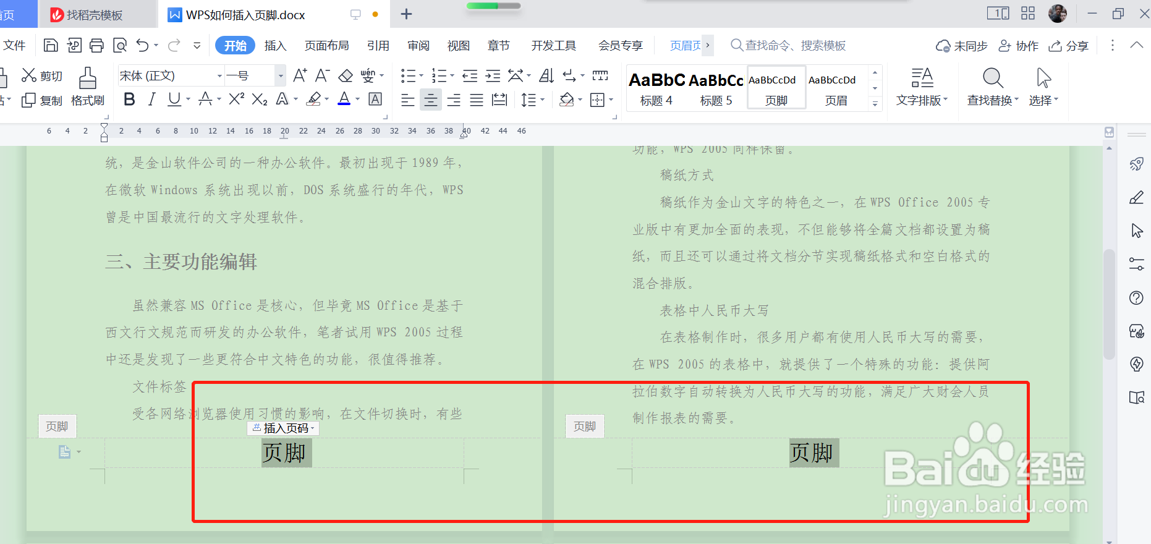Image resolution: width=1151 pixels, height=544 pixels.
Task: Open 查找替换 tool
Action: coord(992,87)
